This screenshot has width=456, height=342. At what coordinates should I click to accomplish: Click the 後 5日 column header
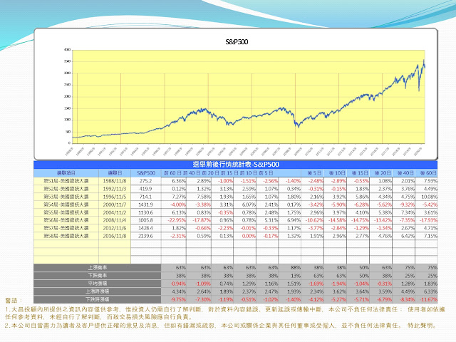[x=314, y=173]
